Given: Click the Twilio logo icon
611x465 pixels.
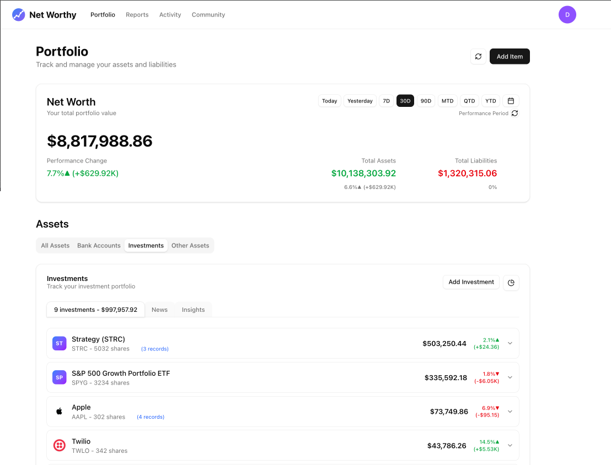Looking at the screenshot, I should click(60, 446).
